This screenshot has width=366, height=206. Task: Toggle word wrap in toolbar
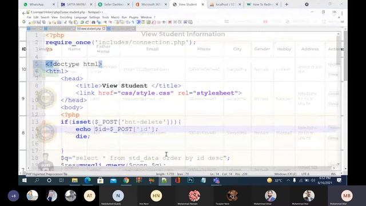click(128, 22)
